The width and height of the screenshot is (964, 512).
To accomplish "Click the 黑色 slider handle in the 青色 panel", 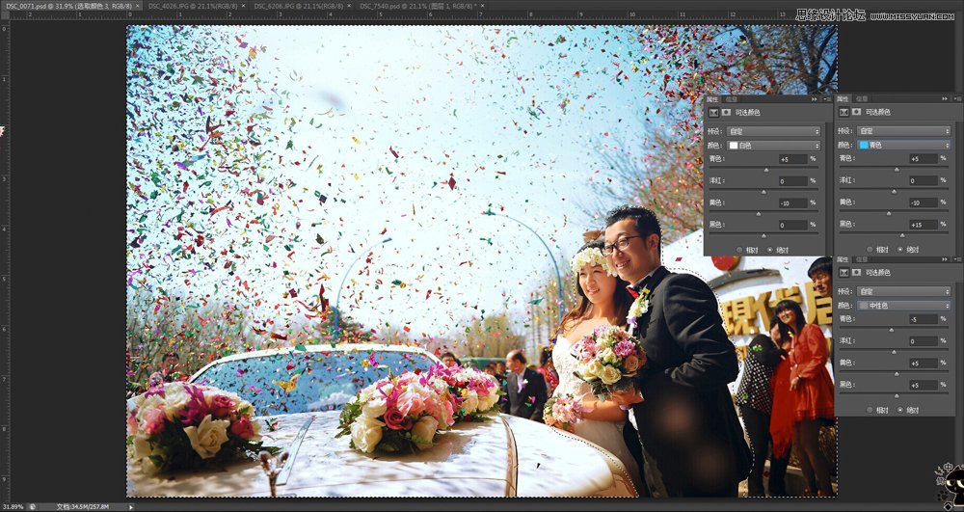I will (902, 235).
